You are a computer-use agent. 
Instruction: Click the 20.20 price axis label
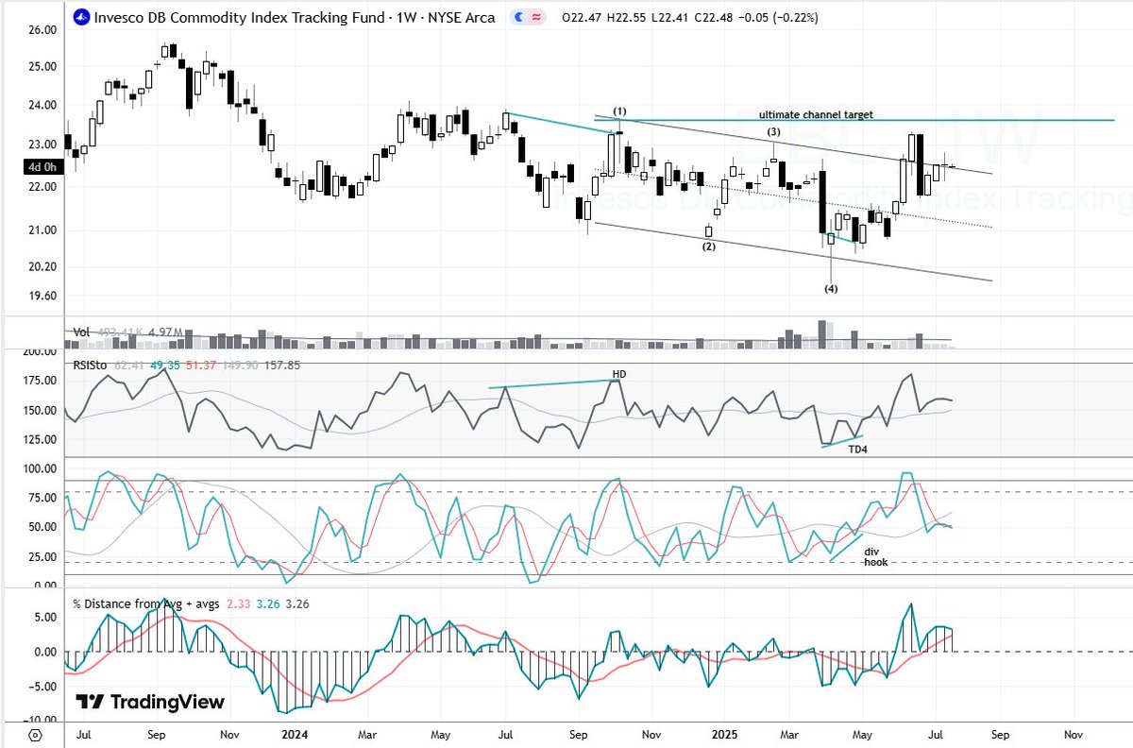(43, 266)
